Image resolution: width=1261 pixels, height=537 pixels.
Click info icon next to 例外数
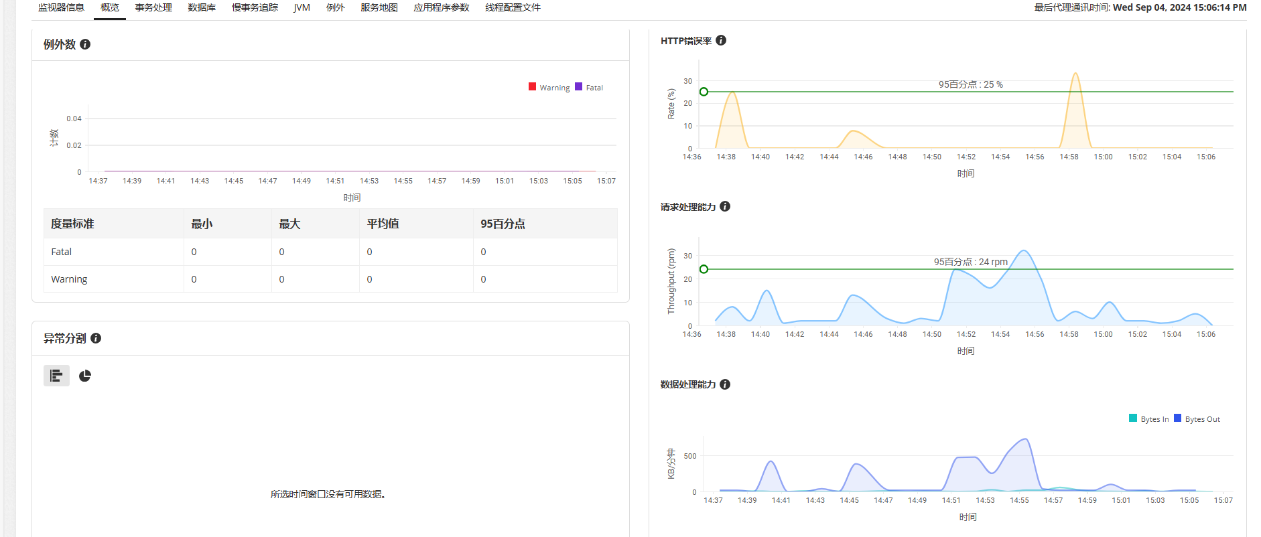[x=85, y=44]
